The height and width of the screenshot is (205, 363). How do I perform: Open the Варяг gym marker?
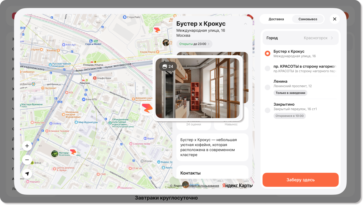(x=145, y=138)
